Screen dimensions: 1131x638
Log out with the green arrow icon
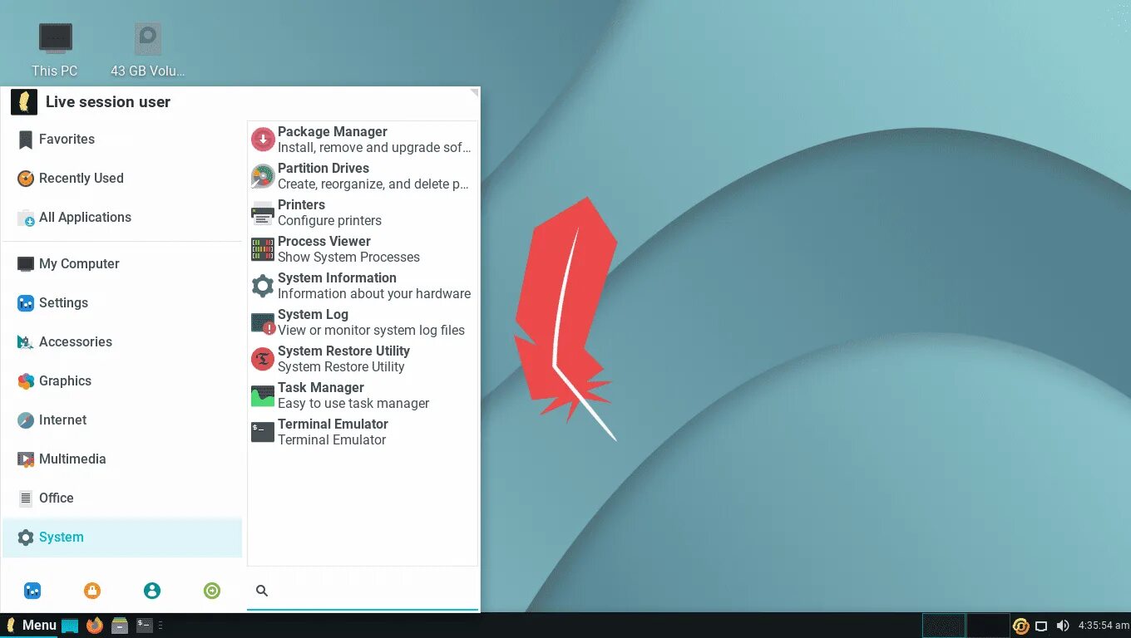[x=212, y=591]
